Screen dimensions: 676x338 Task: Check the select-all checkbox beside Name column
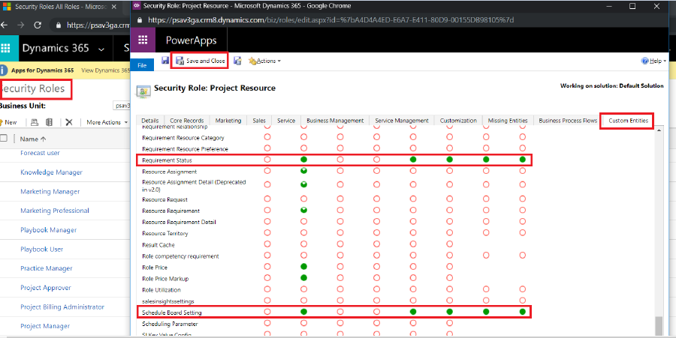4,139
